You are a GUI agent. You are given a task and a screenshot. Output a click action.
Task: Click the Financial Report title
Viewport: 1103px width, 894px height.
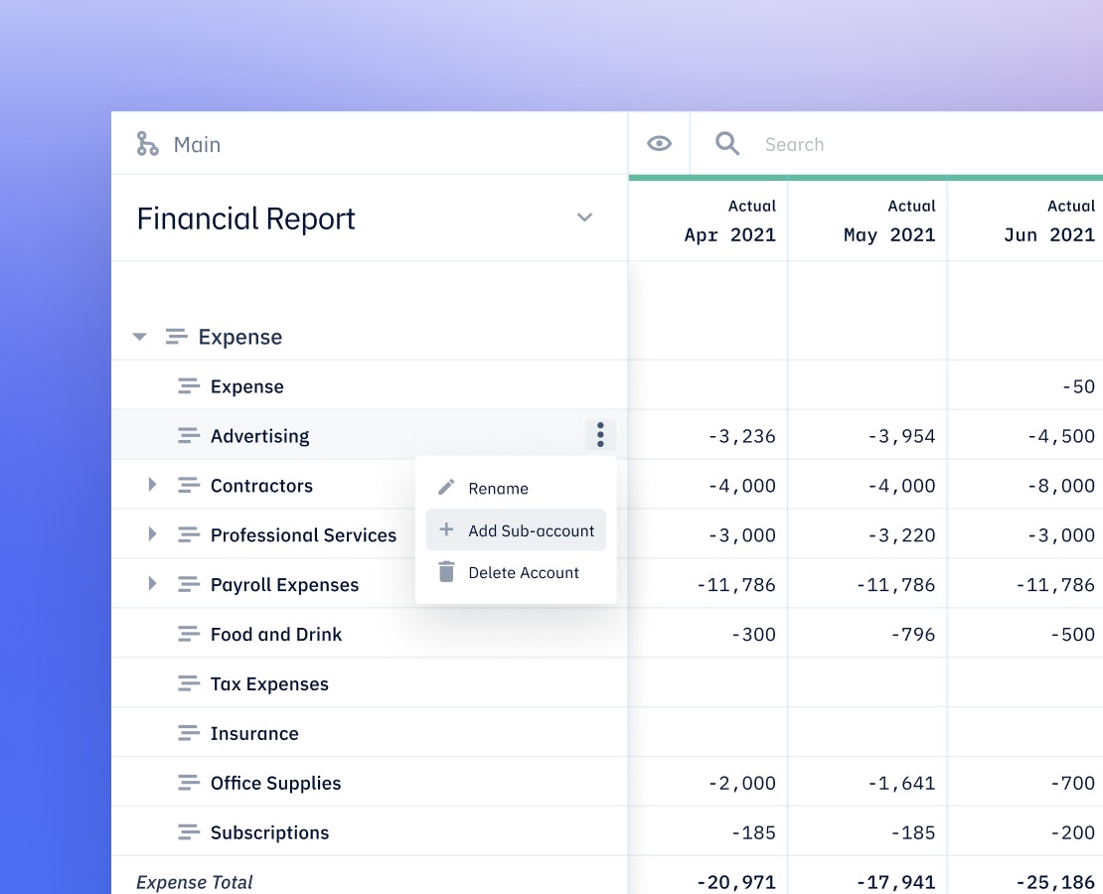pos(245,219)
